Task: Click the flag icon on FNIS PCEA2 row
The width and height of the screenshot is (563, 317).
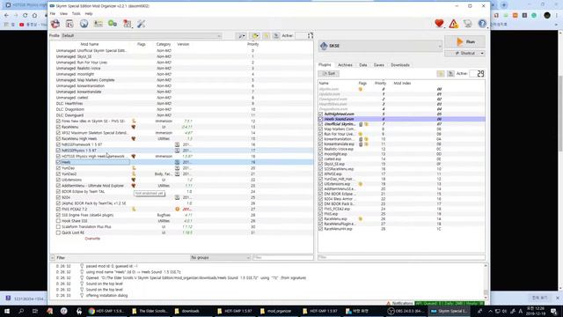Action: click(x=134, y=210)
